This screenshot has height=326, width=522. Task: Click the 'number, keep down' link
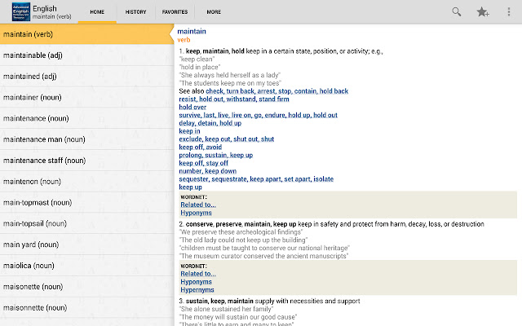coord(207,171)
